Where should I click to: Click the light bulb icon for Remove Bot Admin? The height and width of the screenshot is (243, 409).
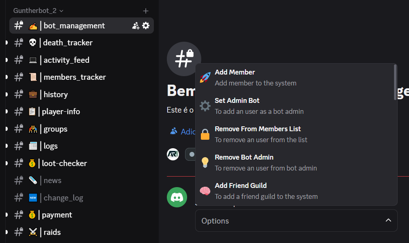pos(205,163)
